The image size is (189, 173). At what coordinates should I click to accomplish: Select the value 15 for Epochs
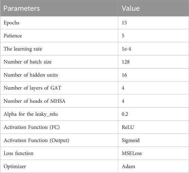(x=124, y=23)
